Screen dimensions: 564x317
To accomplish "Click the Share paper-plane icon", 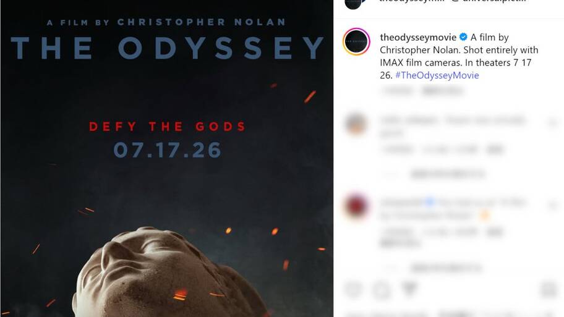I will (409, 289).
